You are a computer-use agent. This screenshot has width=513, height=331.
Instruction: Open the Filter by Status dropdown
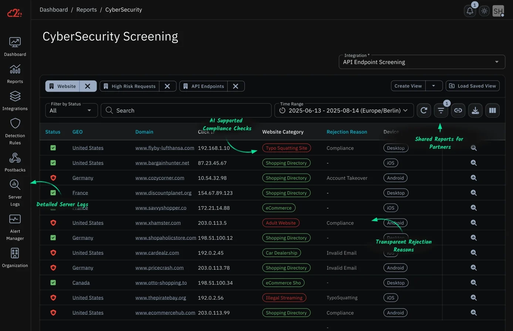(71, 110)
